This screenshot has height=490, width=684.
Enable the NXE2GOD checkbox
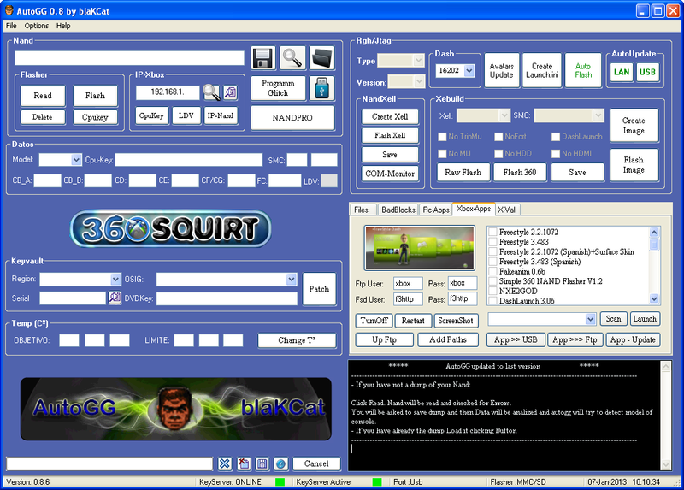[x=493, y=290]
